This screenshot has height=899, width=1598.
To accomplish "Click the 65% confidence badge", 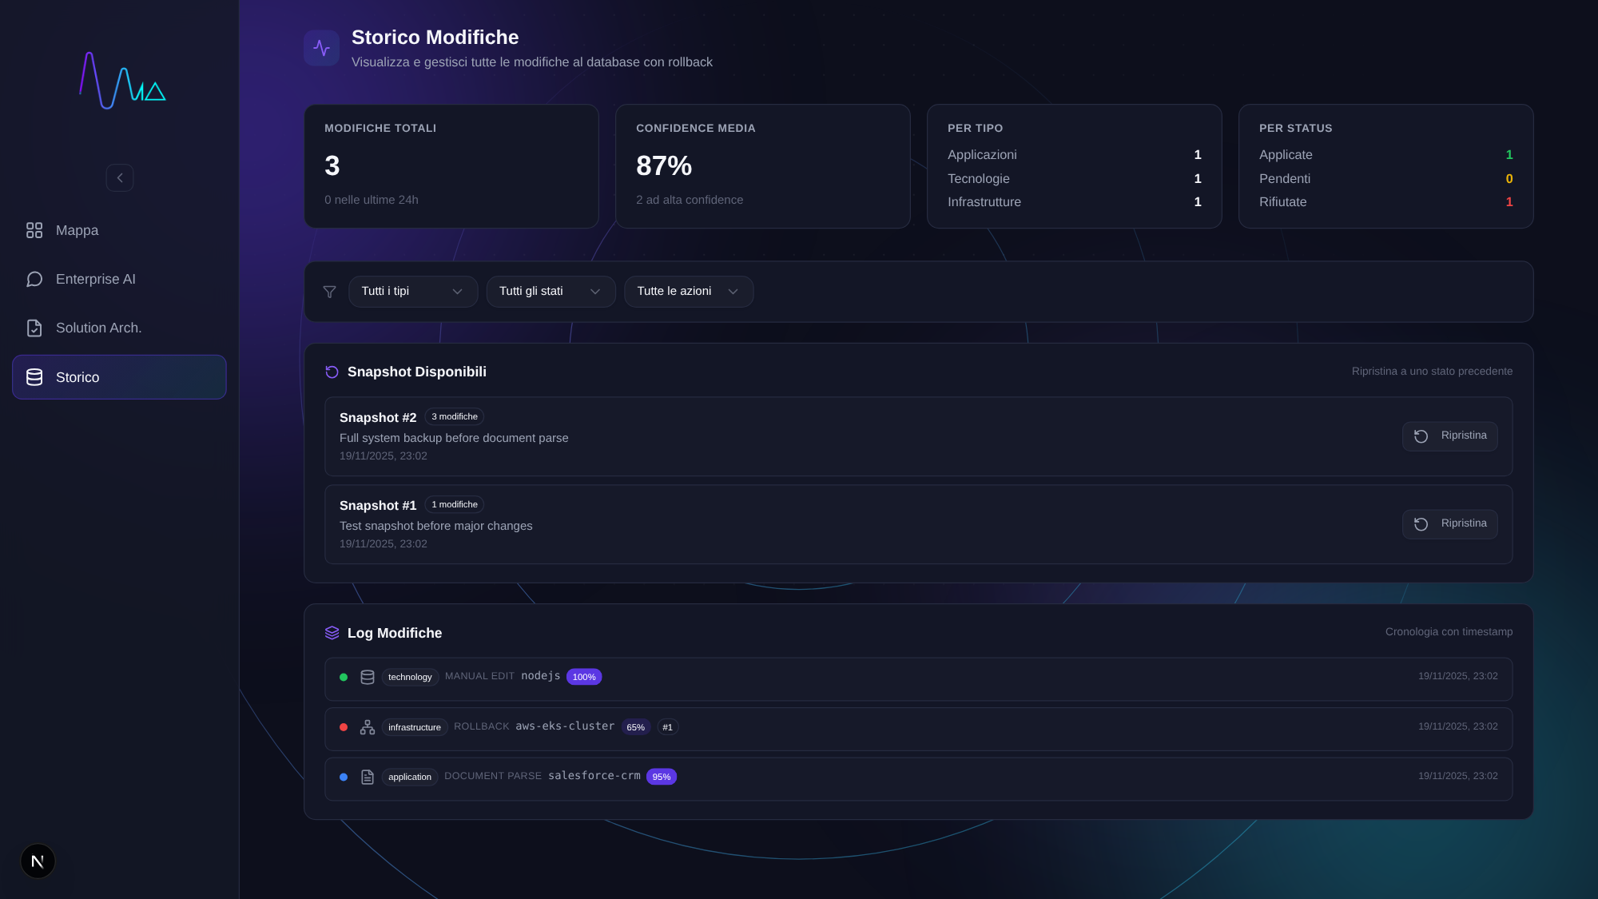I will [x=635, y=727].
